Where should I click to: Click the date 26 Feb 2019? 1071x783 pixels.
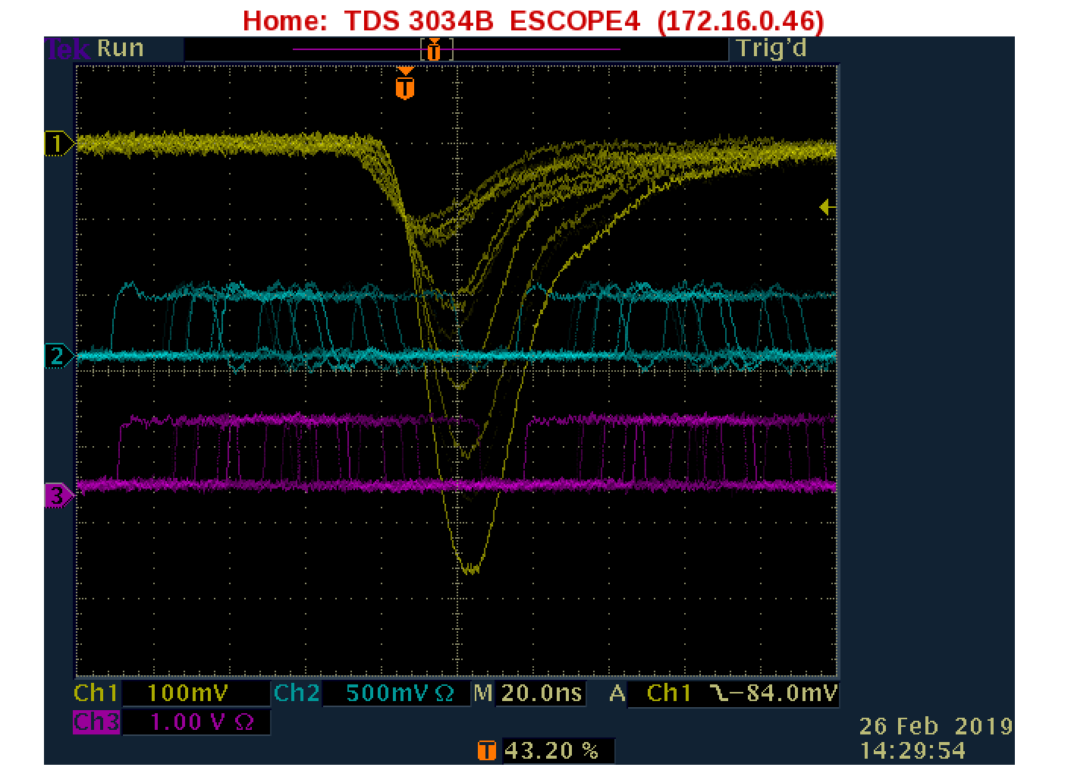pyautogui.click(x=936, y=726)
